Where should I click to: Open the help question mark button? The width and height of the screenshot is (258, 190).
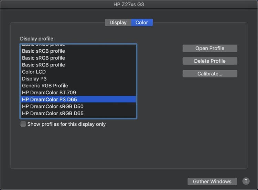click(246, 181)
